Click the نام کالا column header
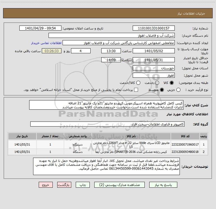The height and width of the screenshot is (209, 216). pyautogui.click(x=131, y=136)
